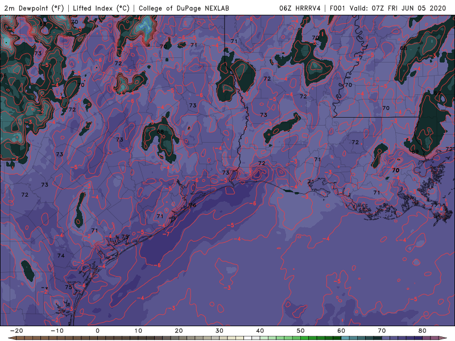Click the "80" color bar tick label
This screenshot has width=455, height=341.
(423, 331)
